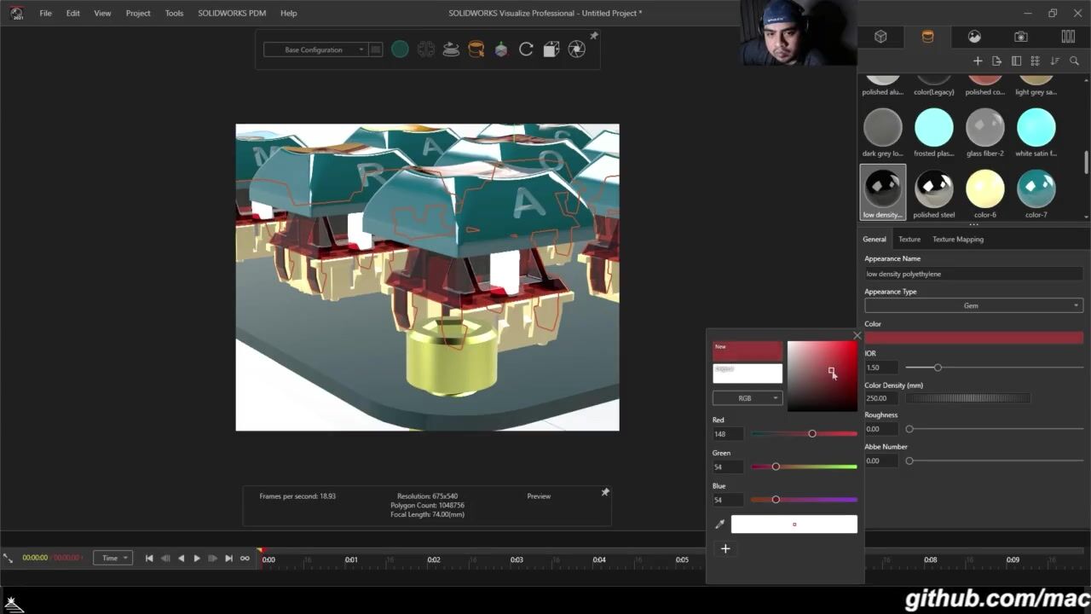Open the Base Configuration dropdown
1091x614 pixels.
pos(315,49)
